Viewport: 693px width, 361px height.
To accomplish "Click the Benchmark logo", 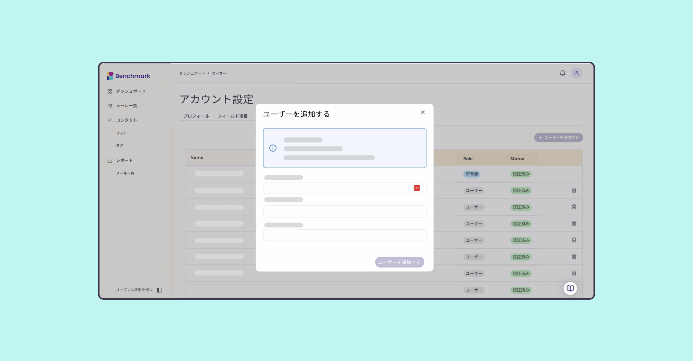I will click(129, 76).
